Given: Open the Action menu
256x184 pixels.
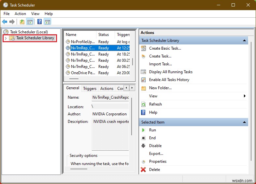Looking at the screenshot, I should [x=20, y=14].
